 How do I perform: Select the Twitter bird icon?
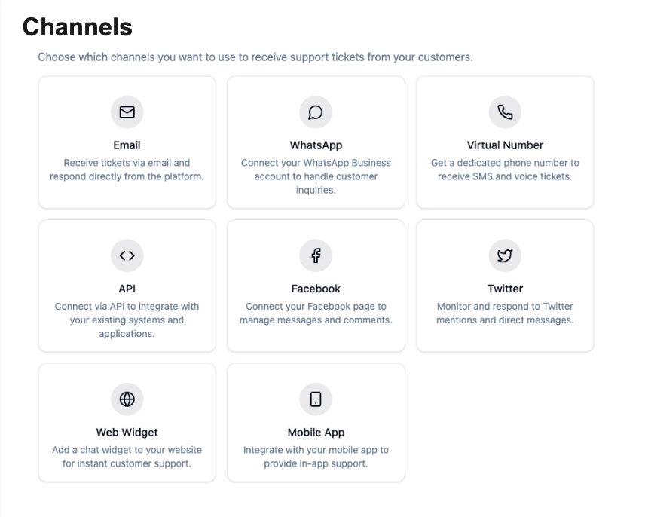pyautogui.click(x=505, y=255)
